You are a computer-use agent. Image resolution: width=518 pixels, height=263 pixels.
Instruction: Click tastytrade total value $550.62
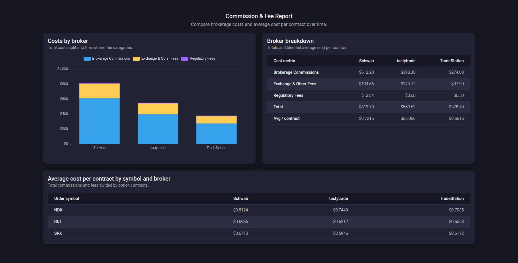[408, 107]
